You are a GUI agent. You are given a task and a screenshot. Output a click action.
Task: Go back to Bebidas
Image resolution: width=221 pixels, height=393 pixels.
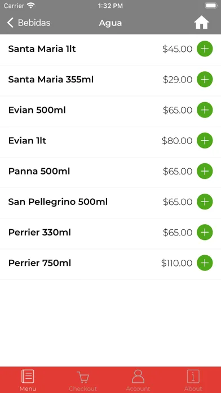pyautogui.click(x=29, y=23)
